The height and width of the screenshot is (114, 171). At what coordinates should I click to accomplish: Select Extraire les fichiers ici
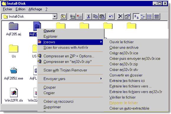(x=136, y=81)
